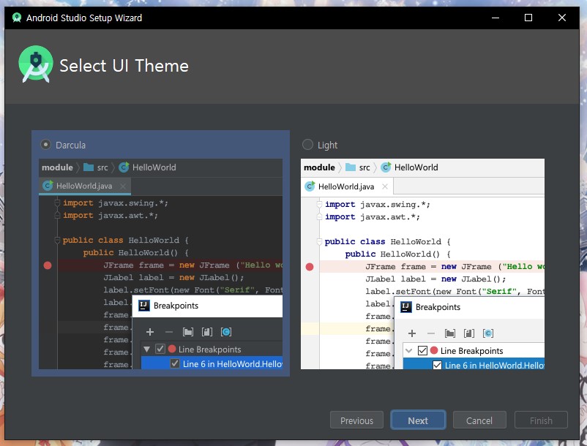This screenshot has height=446, width=587.
Task: Cancel the setup wizard
Action: 479,420
